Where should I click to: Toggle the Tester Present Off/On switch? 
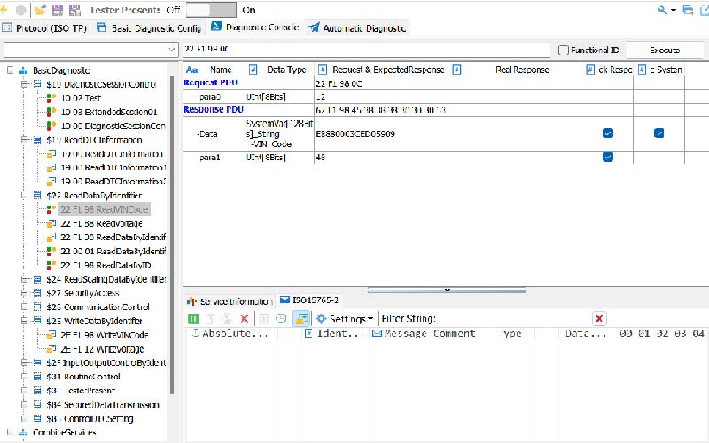point(211,10)
